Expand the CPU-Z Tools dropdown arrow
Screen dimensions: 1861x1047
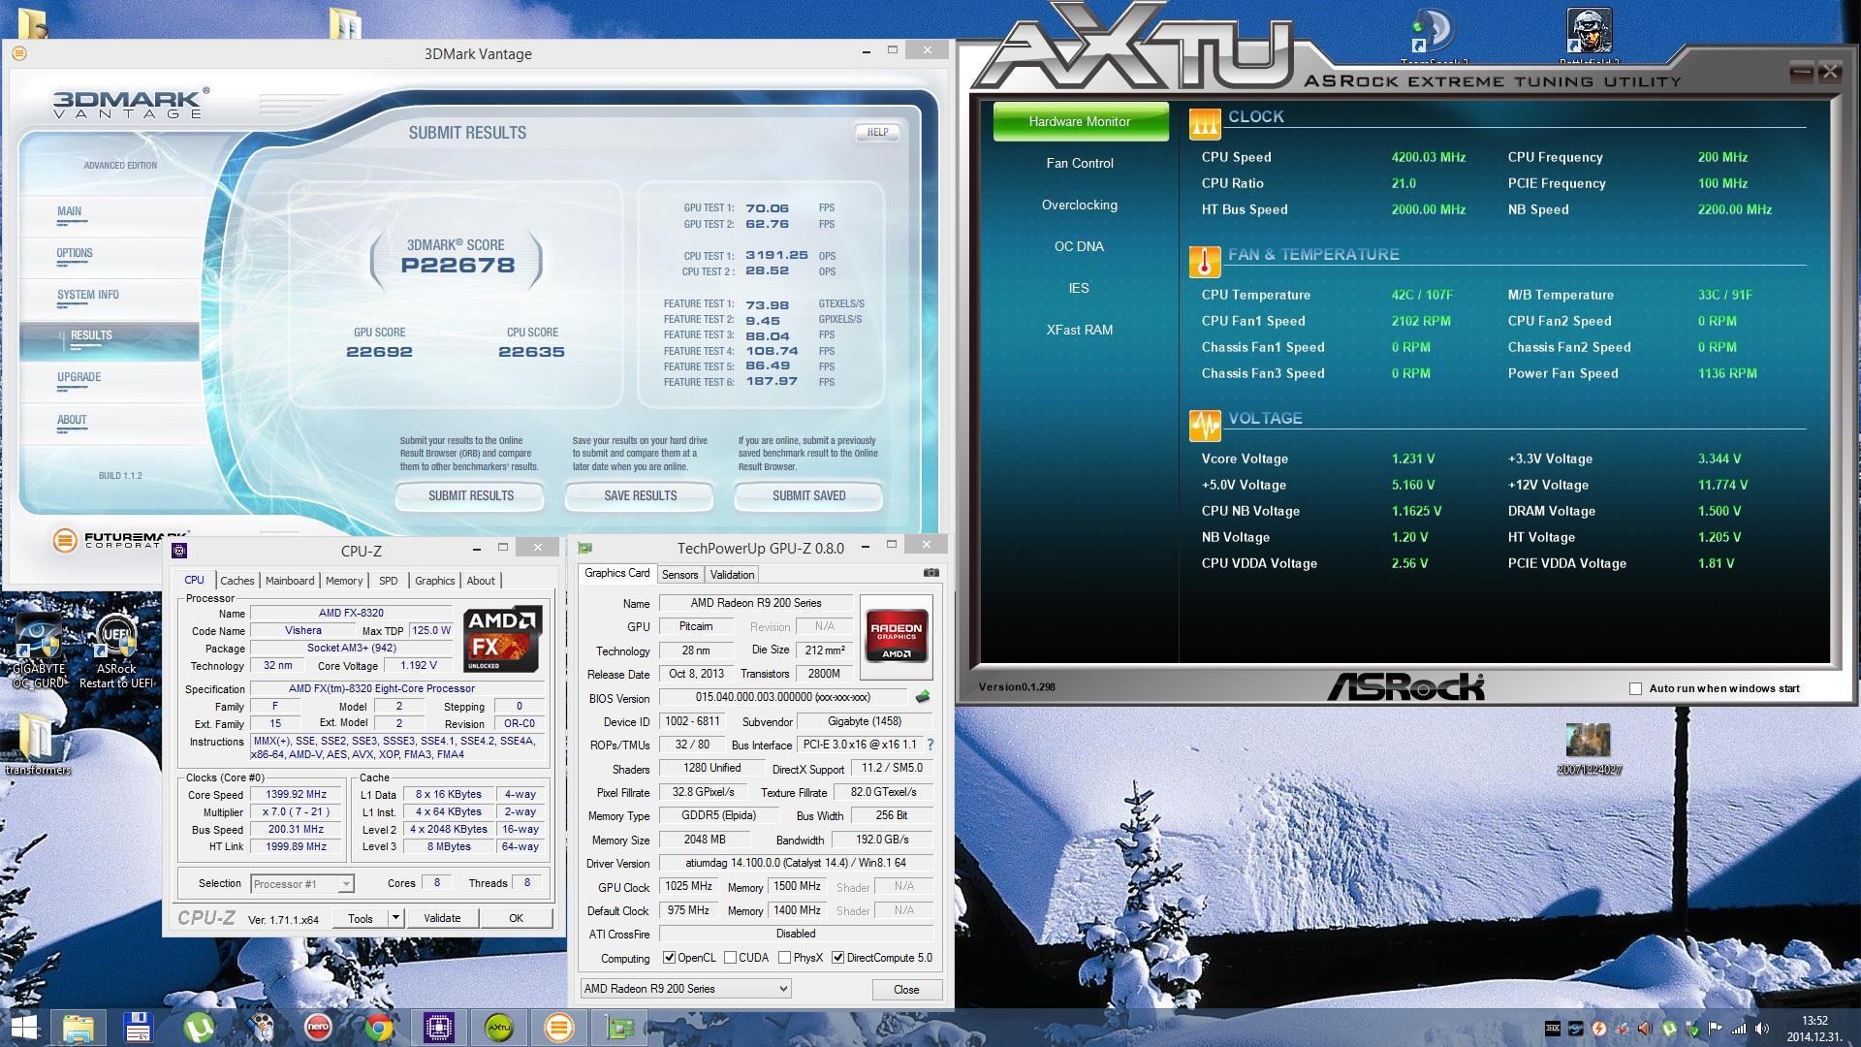[395, 918]
